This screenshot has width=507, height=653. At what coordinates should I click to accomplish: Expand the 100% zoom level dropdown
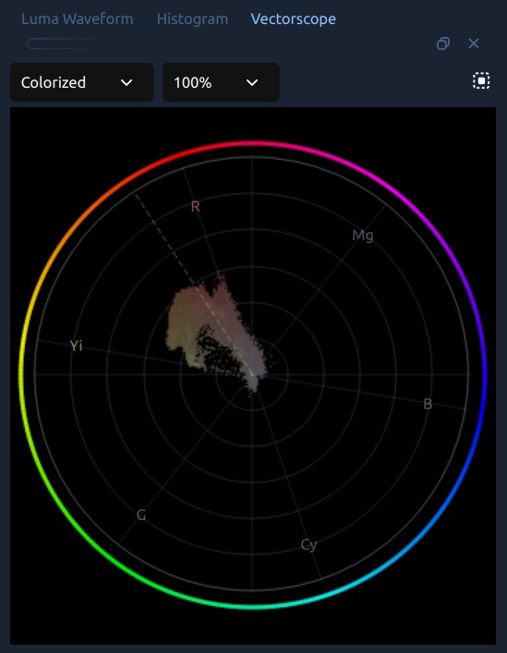click(221, 82)
